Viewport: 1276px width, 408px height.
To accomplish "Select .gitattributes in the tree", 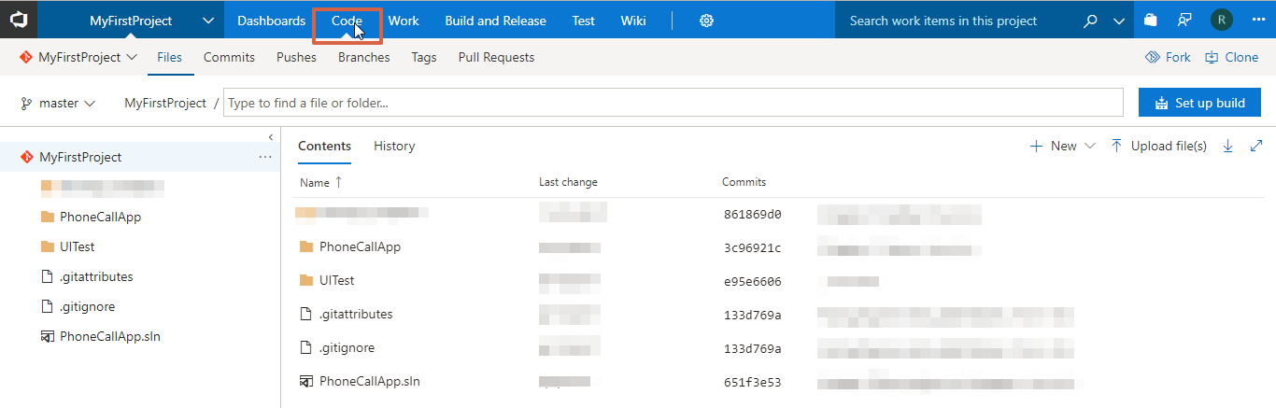I will click(x=96, y=276).
